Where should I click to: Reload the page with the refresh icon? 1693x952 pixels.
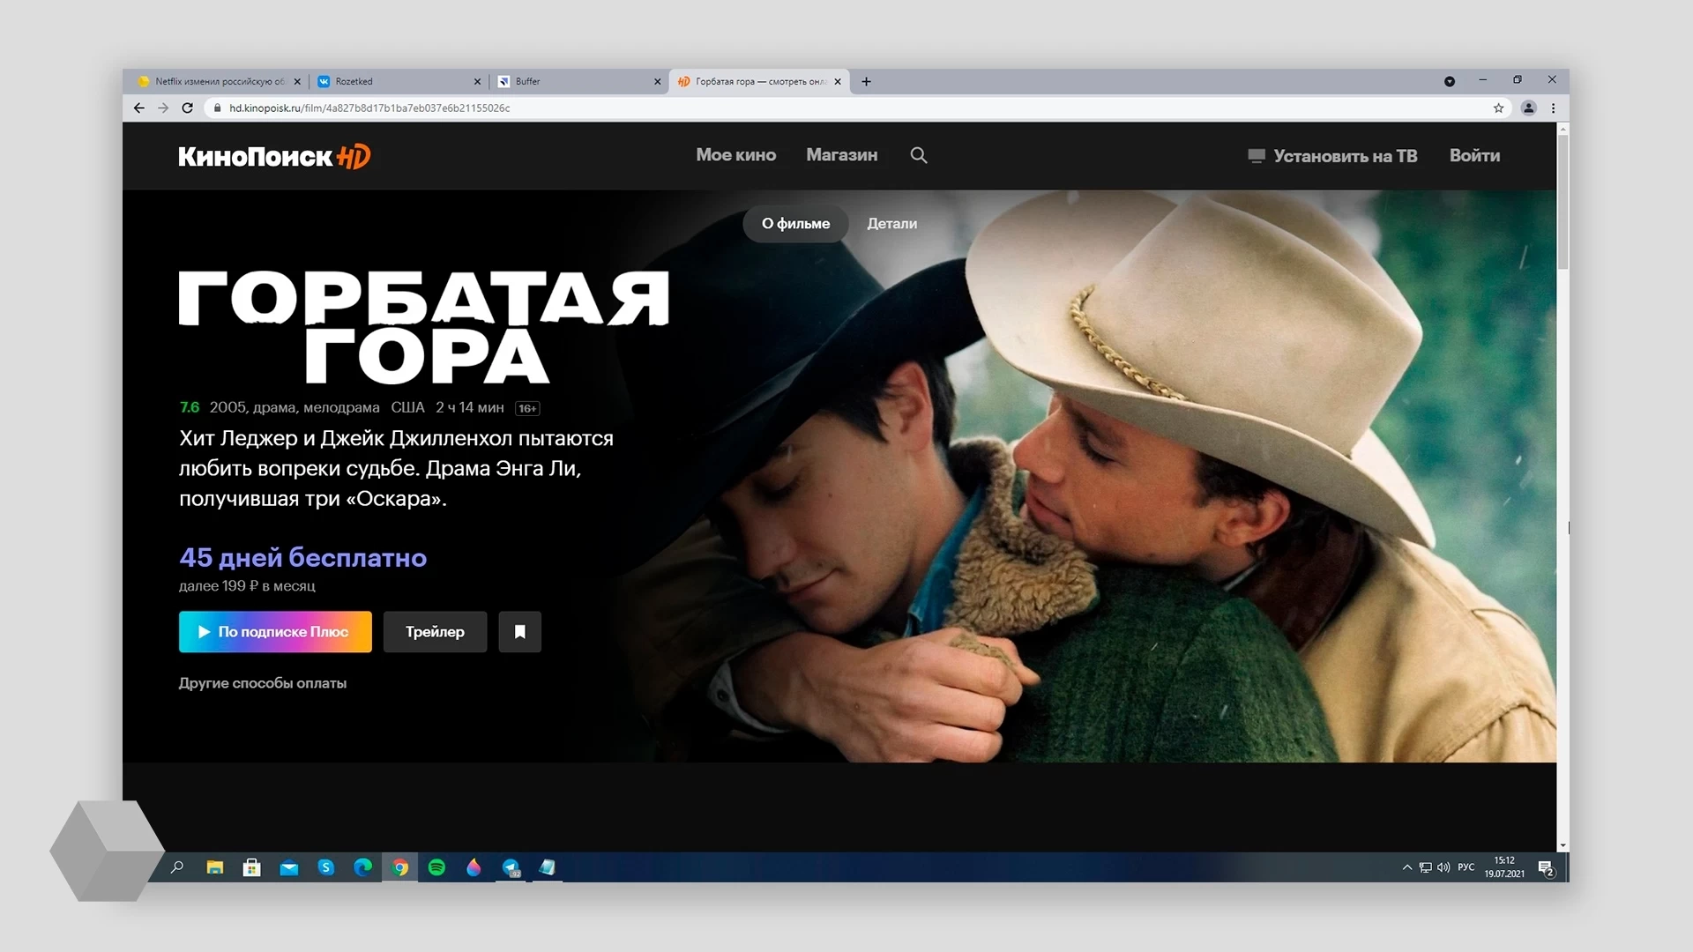[187, 108]
